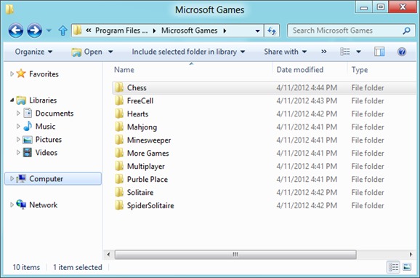Click the Purble Place folder name
420x278 pixels.
pos(148,179)
